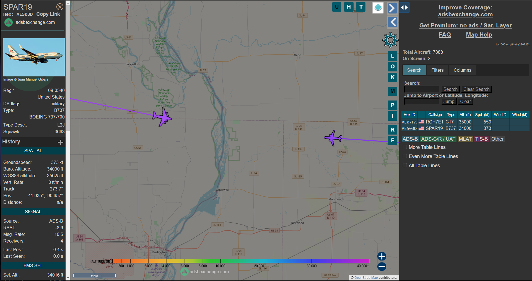Close the SPAR19 aircraft info panel
The width and height of the screenshot is (532, 281).
60,7
